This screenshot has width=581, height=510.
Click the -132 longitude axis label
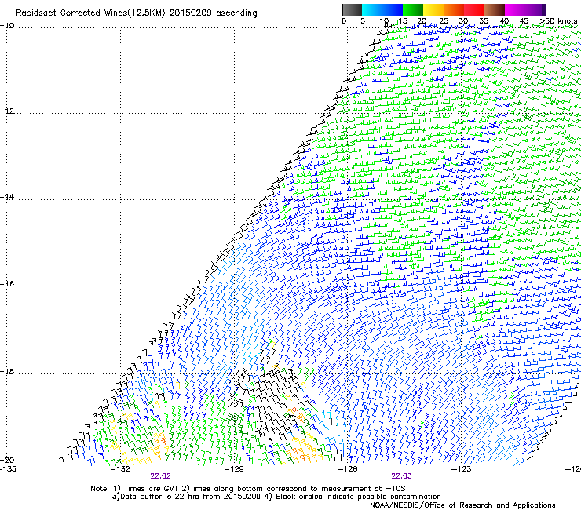[x=120, y=469]
